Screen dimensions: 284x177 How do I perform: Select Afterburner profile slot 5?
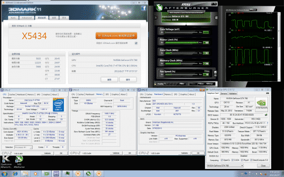coord(177,84)
